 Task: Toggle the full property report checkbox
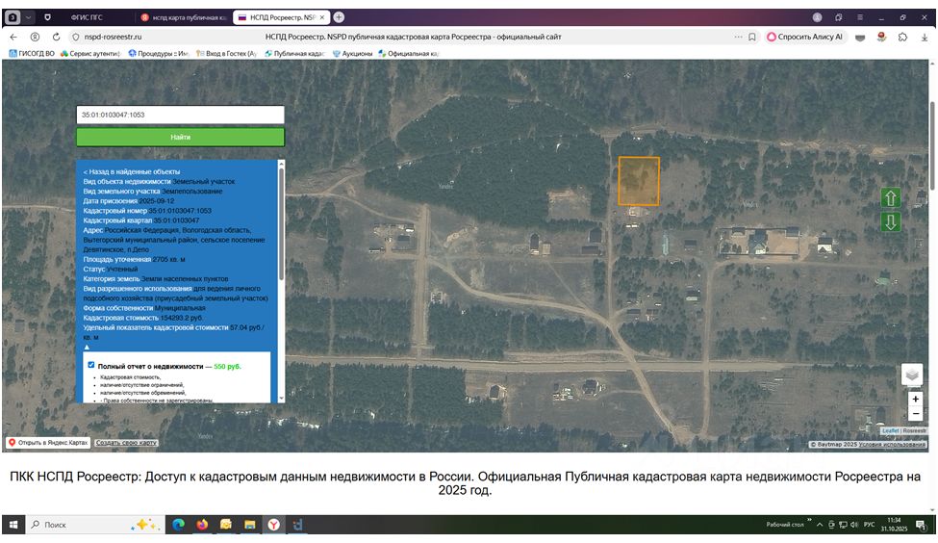pyautogui.click(x=91, y=365)
